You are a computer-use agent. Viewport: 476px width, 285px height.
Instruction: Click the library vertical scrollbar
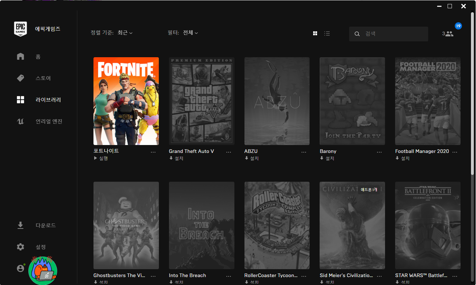[472, 94]
